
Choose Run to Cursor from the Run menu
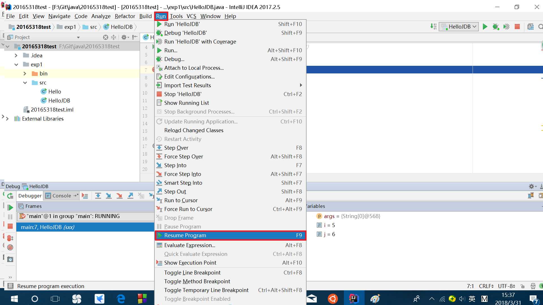pos(230,200)
